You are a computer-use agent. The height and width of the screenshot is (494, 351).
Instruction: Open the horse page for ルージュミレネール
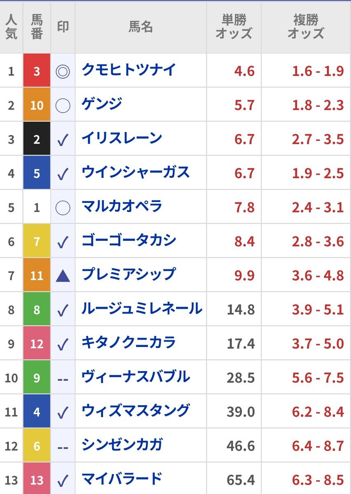point(142,308)
